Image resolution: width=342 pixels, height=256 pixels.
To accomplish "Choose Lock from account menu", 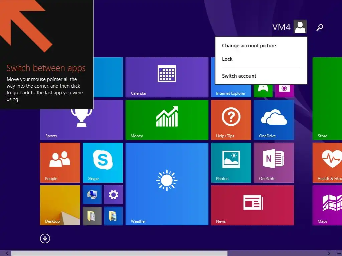I will coord(227,59).
